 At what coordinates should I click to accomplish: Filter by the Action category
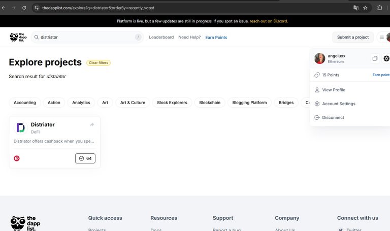point(54,103)
